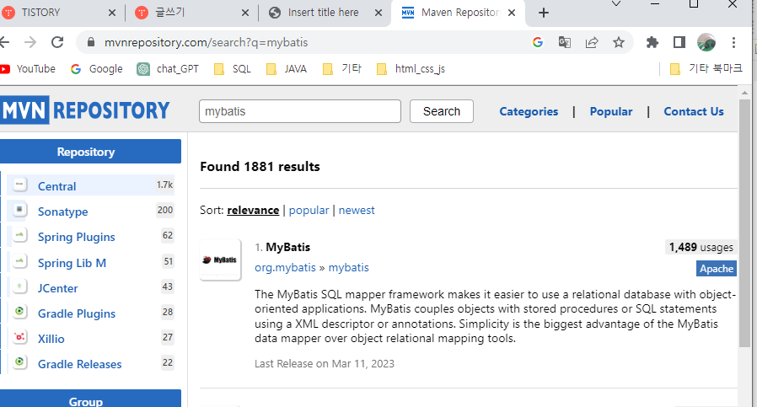The width and height of the screenshot is (757, 407).
Task: Click the Apache license tag
Action: [x=717, y=269]
